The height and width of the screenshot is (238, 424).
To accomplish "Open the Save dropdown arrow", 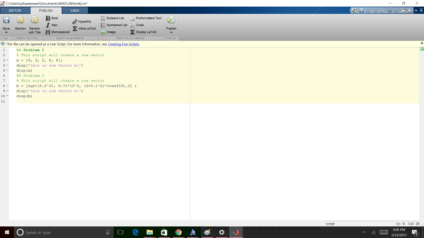I will 6,32.
